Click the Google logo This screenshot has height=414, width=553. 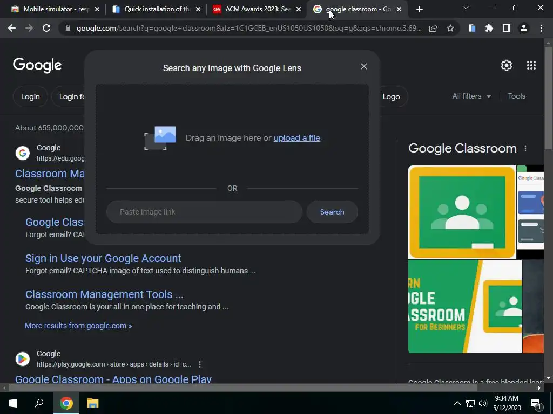pyautogui.click(x=37, y=65)
